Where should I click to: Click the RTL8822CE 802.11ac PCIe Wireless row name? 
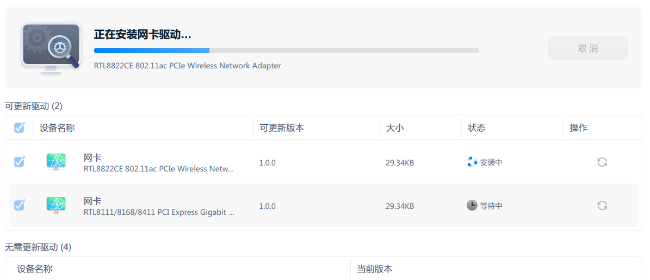tap(159, 169)
